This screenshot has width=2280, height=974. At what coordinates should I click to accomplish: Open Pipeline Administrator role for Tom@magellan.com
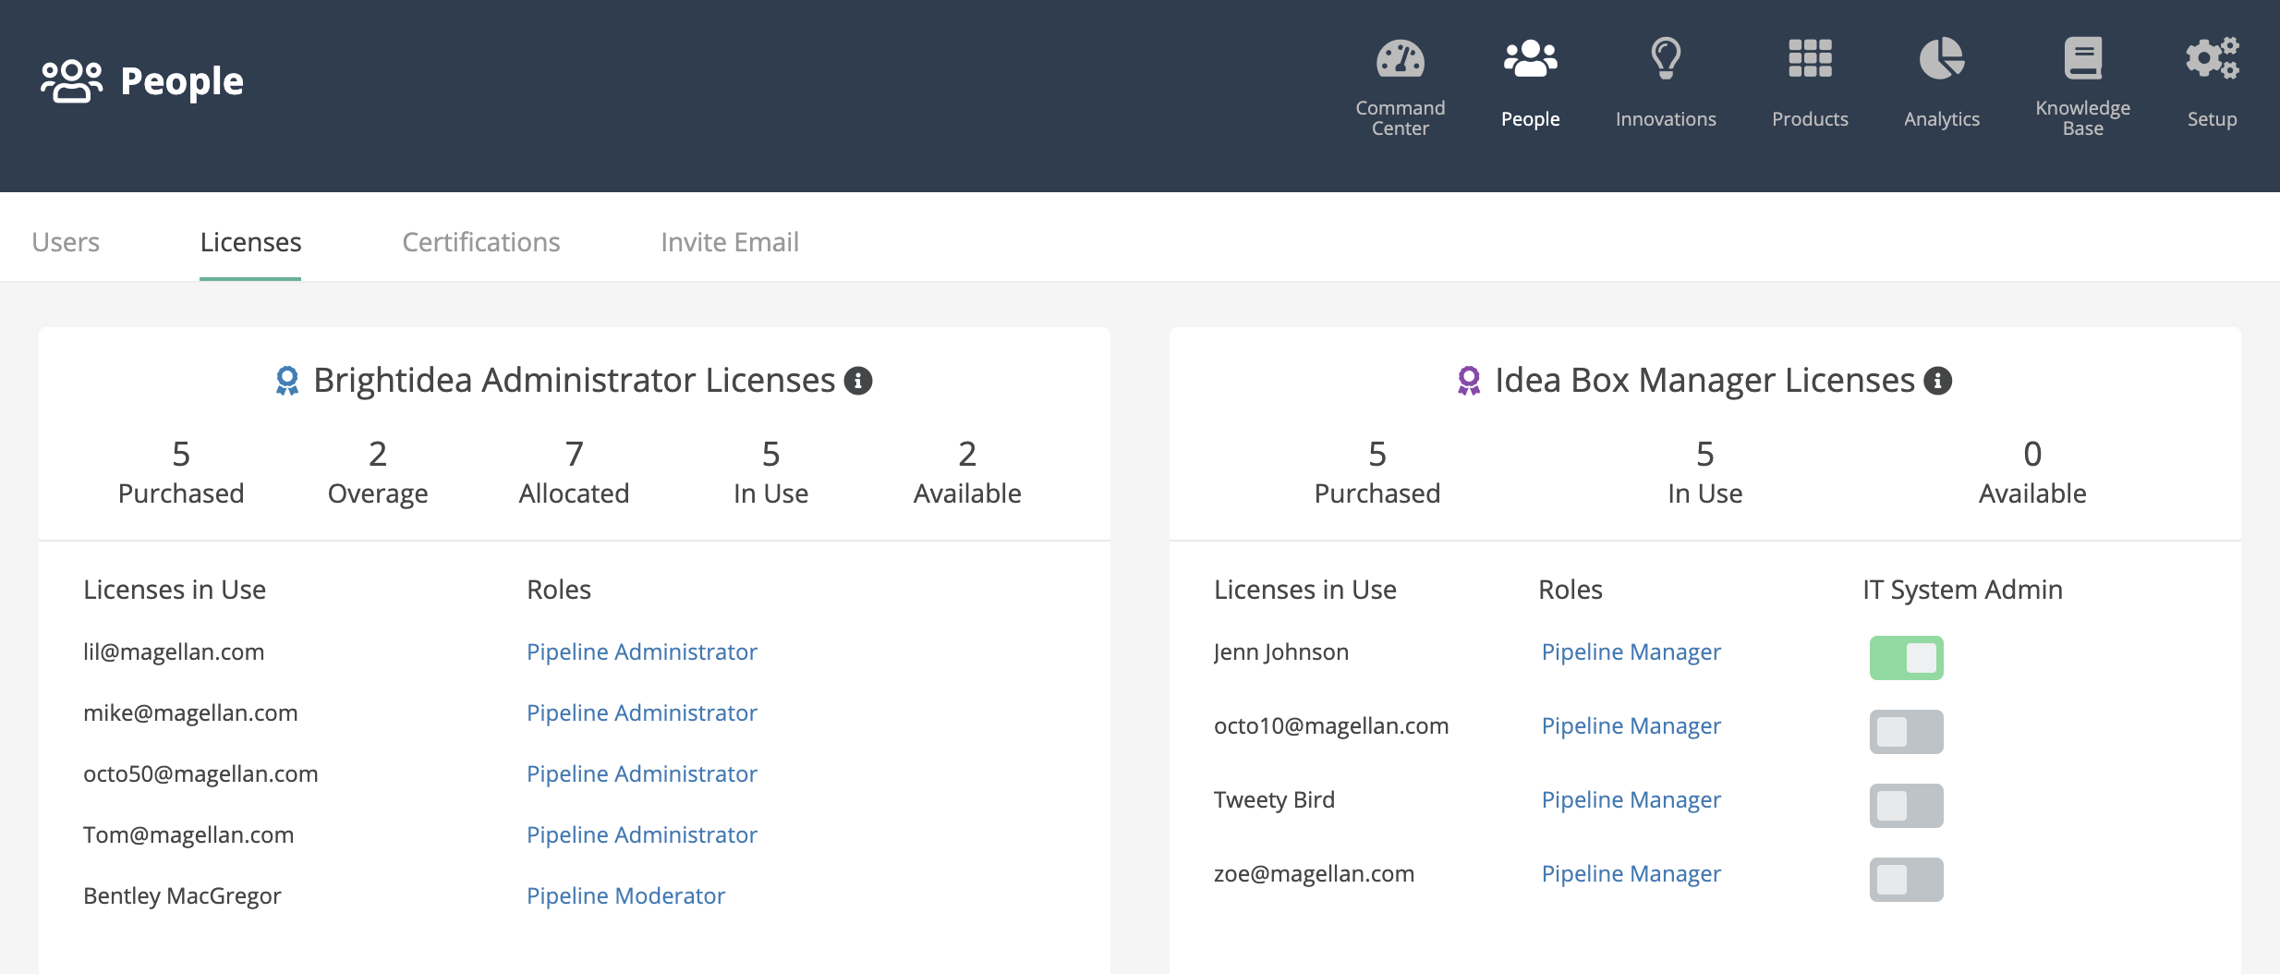tap(642, 835)
